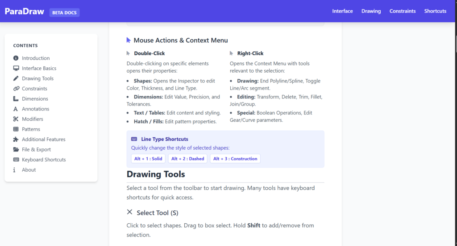
Task: Go to Interface Basics in the sidebar
Action: pos(39,68)
